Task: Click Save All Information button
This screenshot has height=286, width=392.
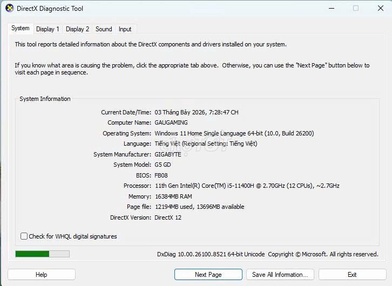Action: click(x=280, y=275)
